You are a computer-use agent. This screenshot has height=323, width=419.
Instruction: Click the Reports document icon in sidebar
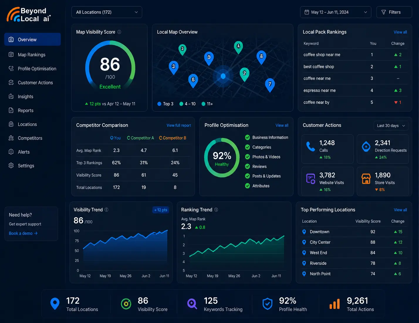click(x=11, y=110)
